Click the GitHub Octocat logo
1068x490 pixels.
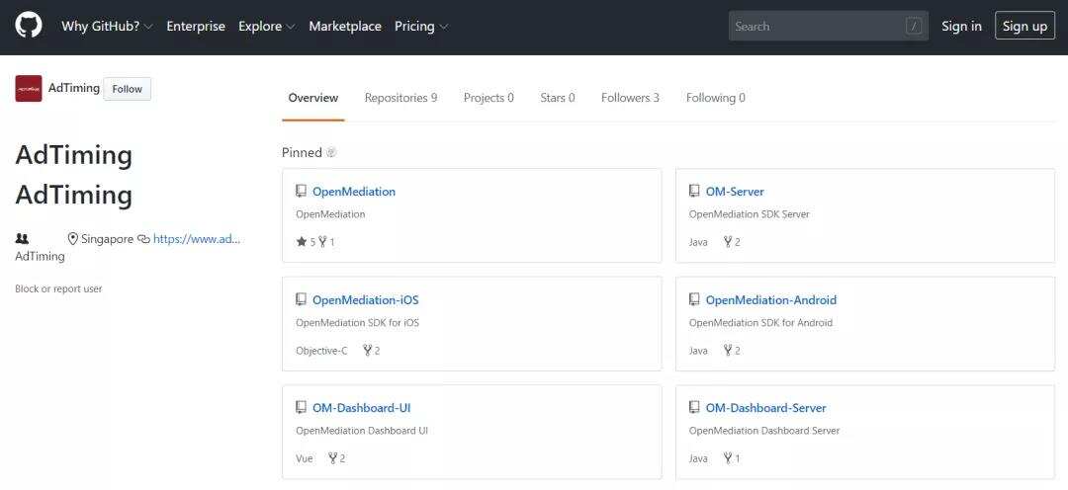pos(29,26)
